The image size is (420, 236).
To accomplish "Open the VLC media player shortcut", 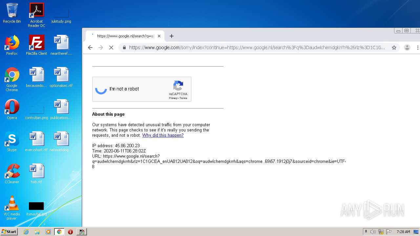I will (12, 208).
